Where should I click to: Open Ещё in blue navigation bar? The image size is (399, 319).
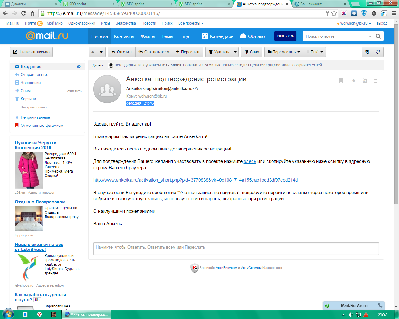[184, 36]
